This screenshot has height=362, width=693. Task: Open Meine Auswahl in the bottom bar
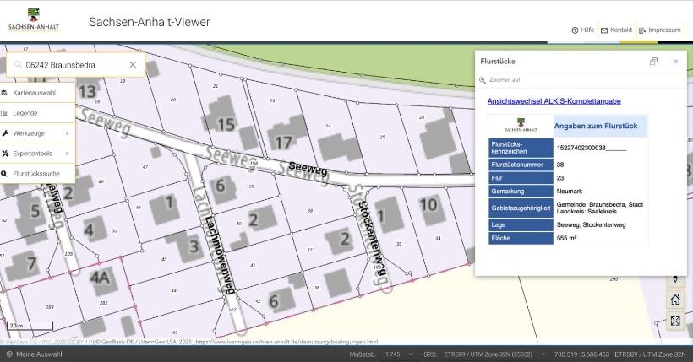point(34,354)
